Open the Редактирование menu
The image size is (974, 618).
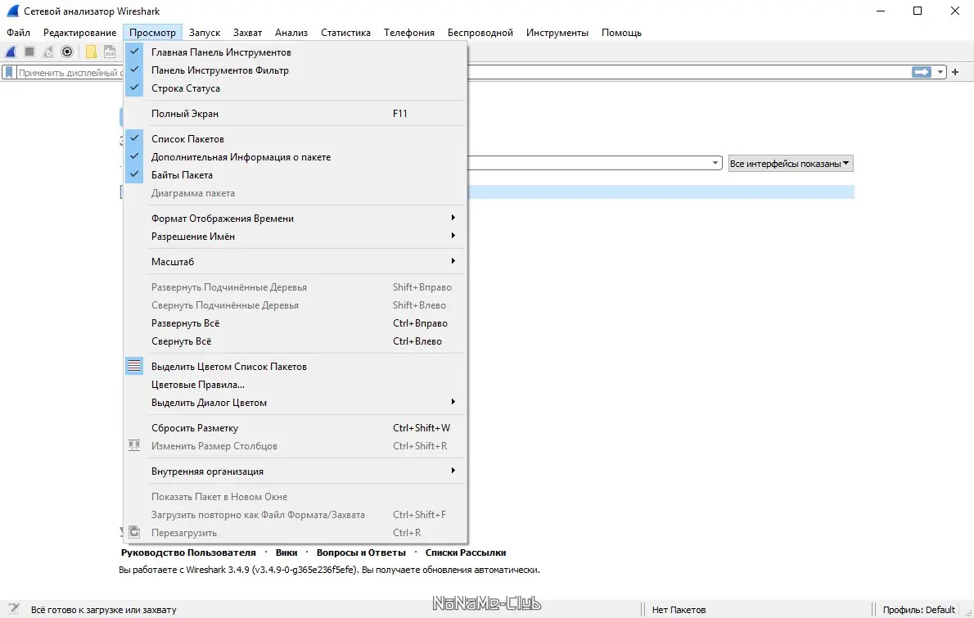pos(79,32)
